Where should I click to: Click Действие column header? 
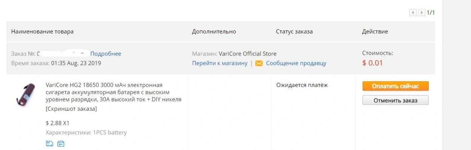click(375, 32)
